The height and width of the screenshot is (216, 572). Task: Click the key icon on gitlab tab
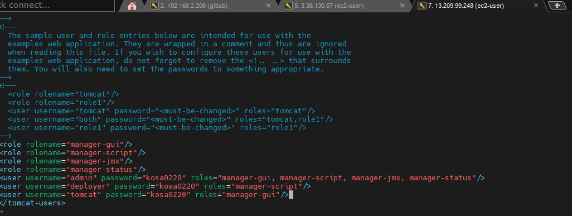154,6
